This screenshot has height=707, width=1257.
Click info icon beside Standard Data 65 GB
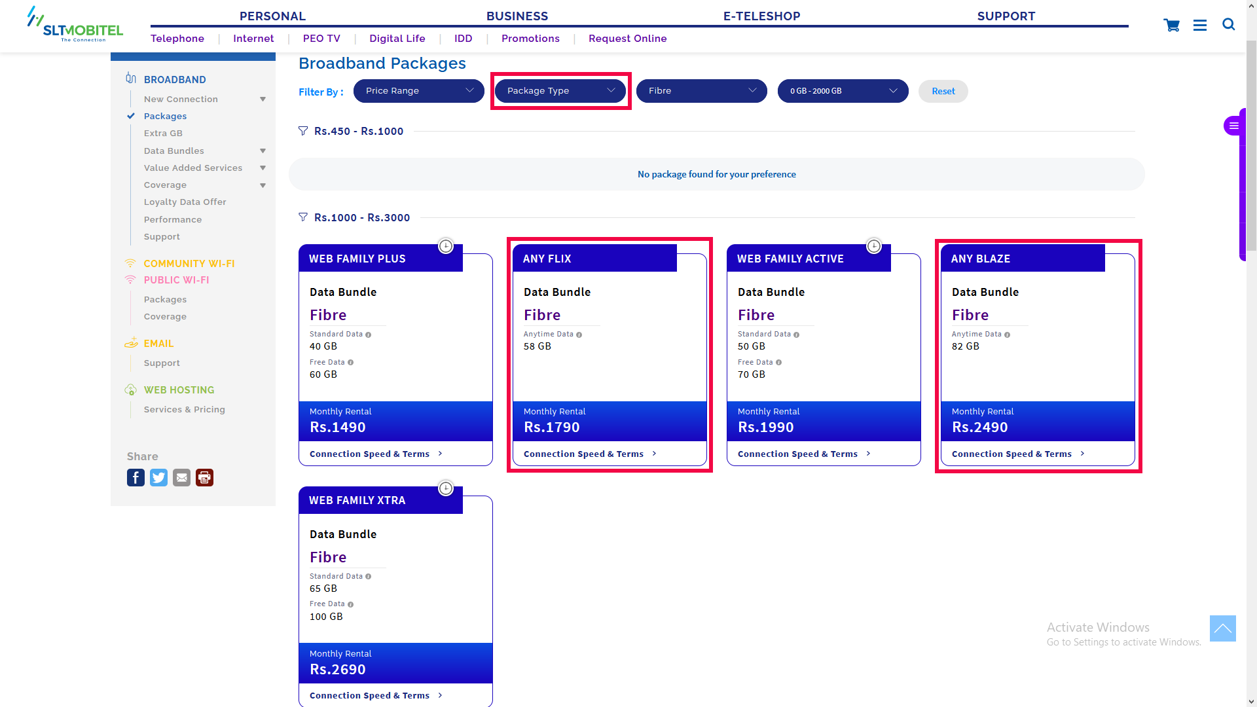coord(368,577)
